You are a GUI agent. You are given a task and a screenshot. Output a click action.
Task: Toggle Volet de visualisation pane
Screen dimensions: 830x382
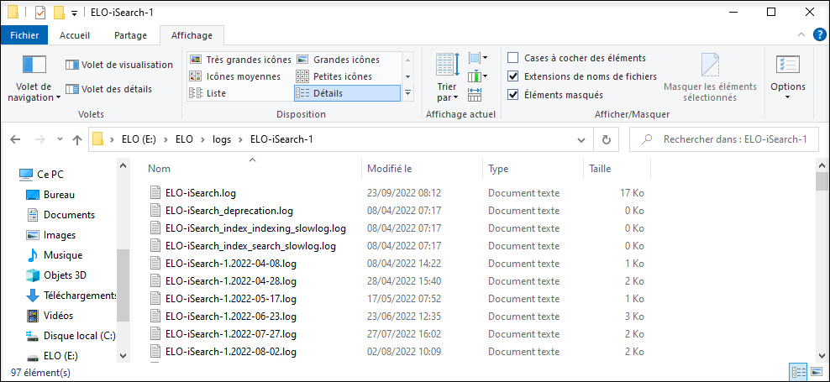(x=119, y=65)
